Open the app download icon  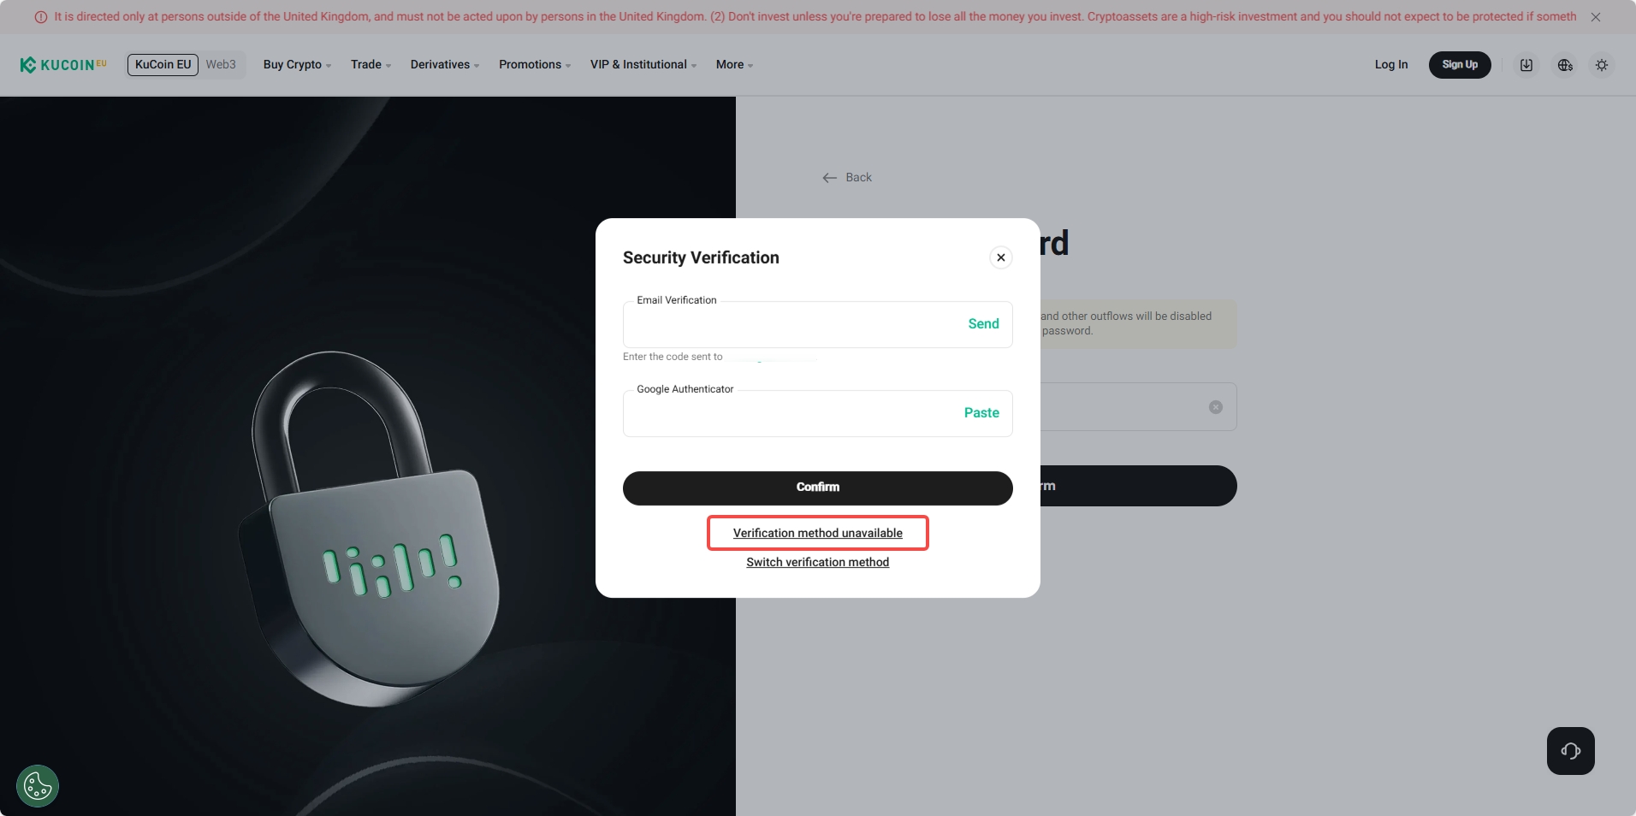(1526, 65)
